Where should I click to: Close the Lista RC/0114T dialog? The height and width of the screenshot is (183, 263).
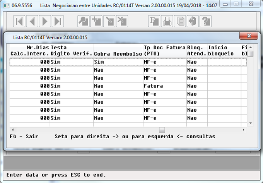tap(248, 37)
